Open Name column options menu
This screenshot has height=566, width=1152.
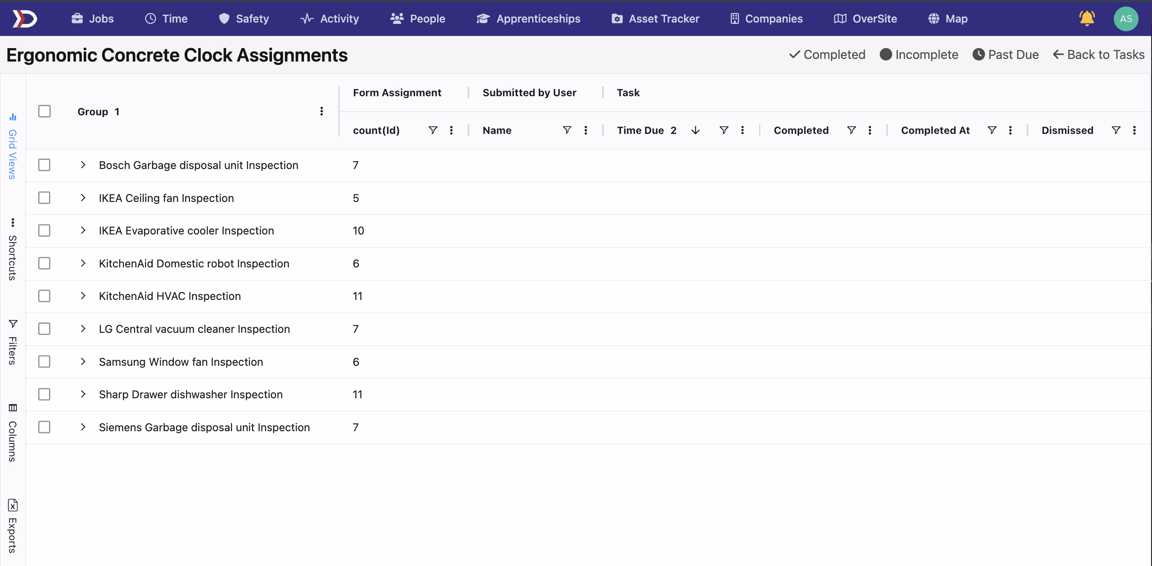point(586,130)
